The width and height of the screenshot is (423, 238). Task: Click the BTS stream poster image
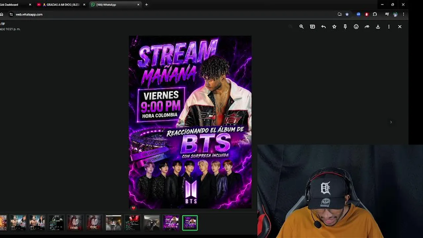pos(190,122)
